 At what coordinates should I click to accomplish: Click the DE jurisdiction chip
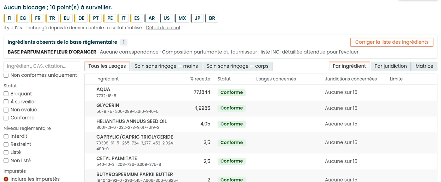tap(81, 18)
